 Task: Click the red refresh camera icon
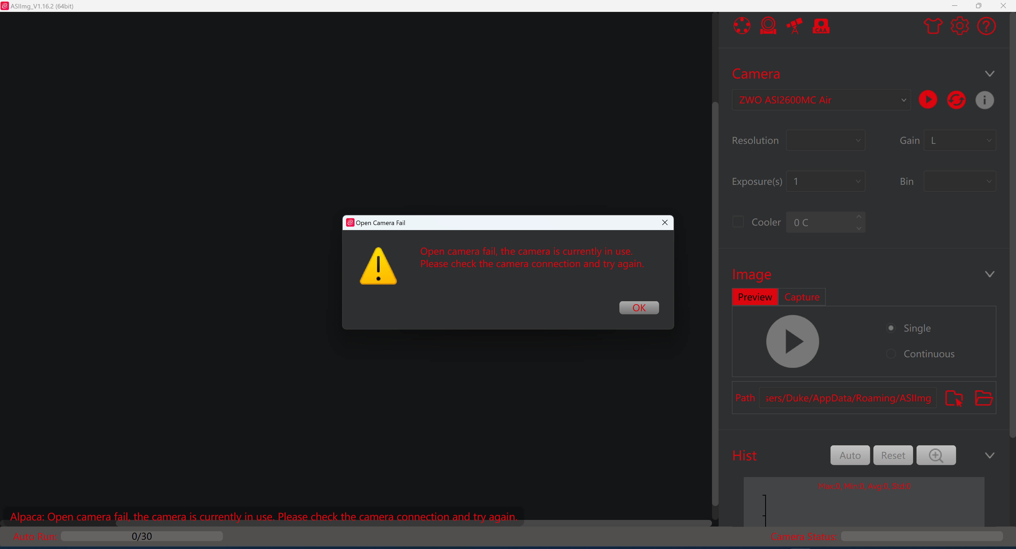(x=956, y=100)
